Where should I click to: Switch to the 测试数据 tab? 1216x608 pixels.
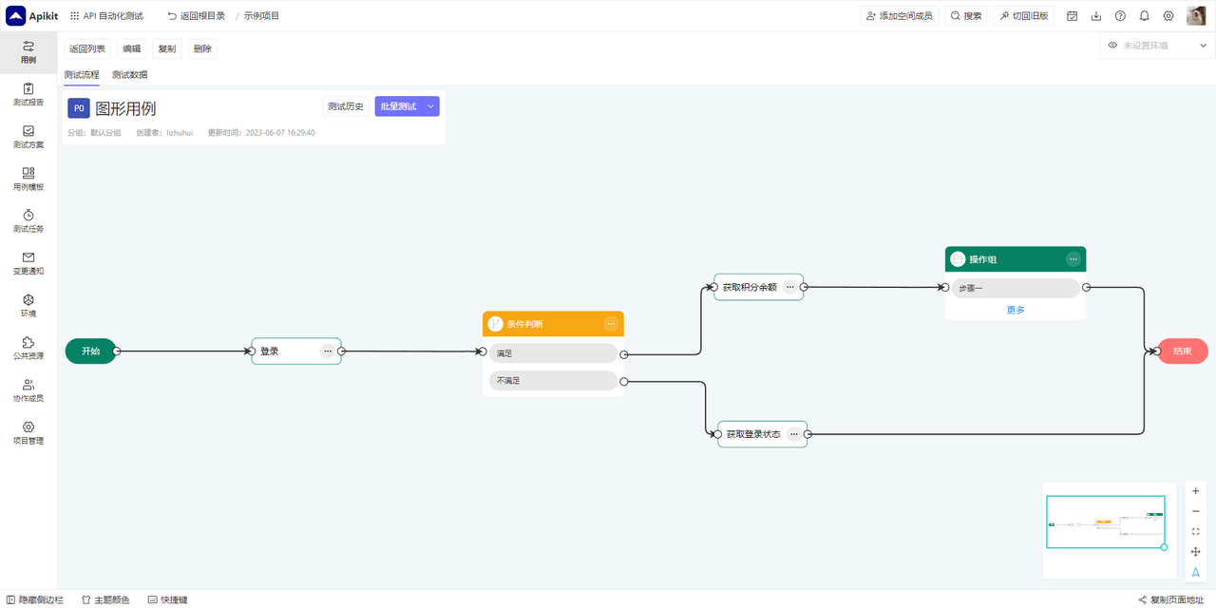[129, 75]
